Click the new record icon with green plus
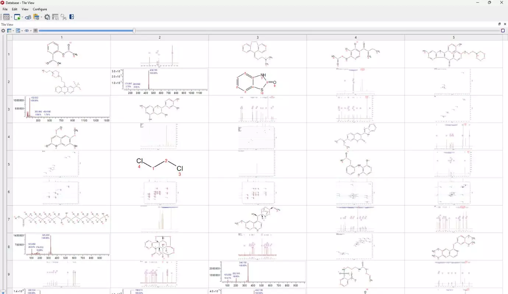Viewport: 508px width, 294px height. point(17,17)
